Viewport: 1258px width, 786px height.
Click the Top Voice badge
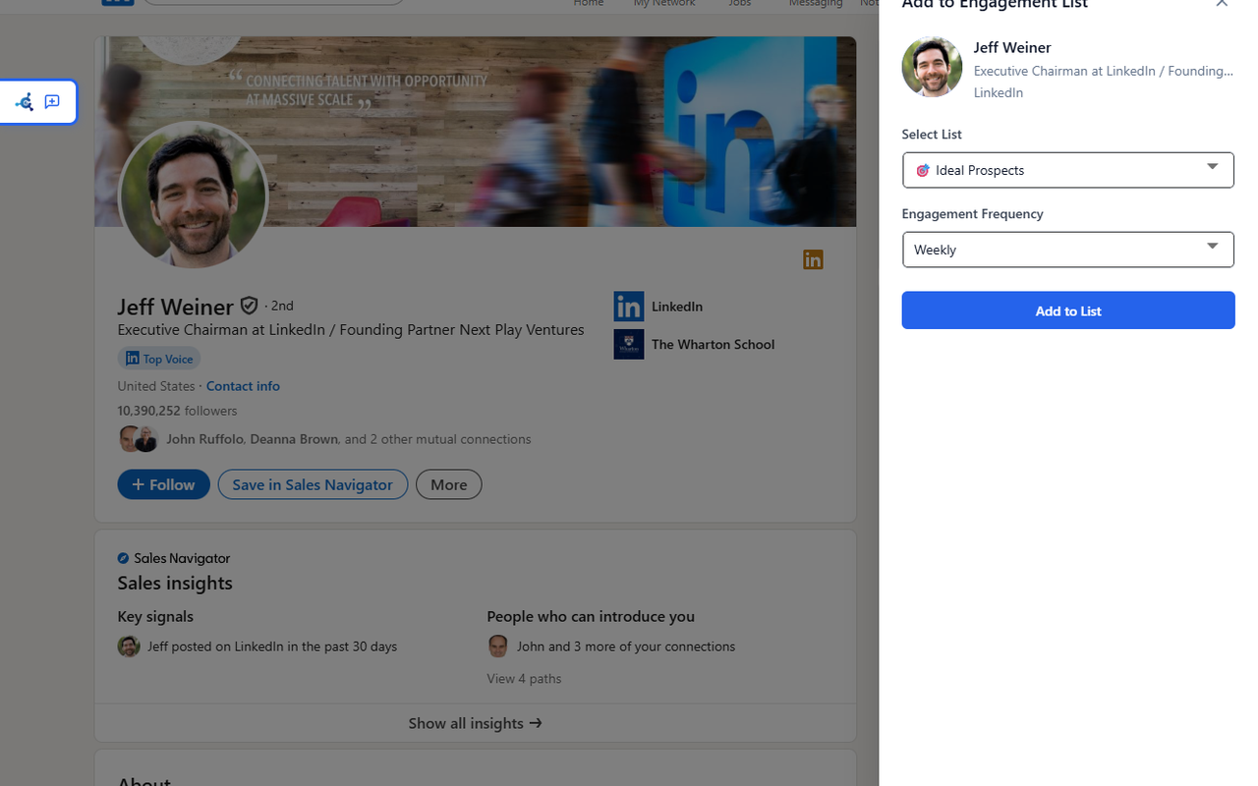[159, 359]
